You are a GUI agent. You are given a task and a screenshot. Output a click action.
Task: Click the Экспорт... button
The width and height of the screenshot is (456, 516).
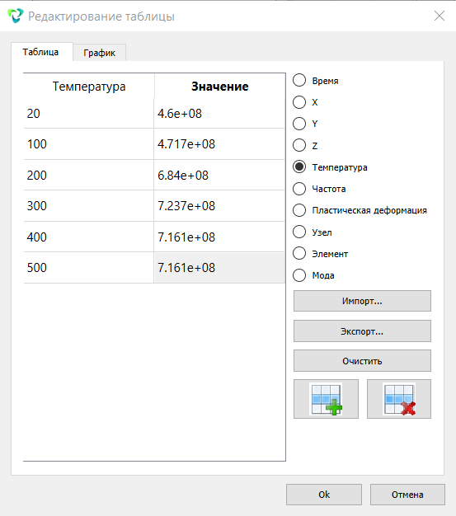tap(362, 331)
